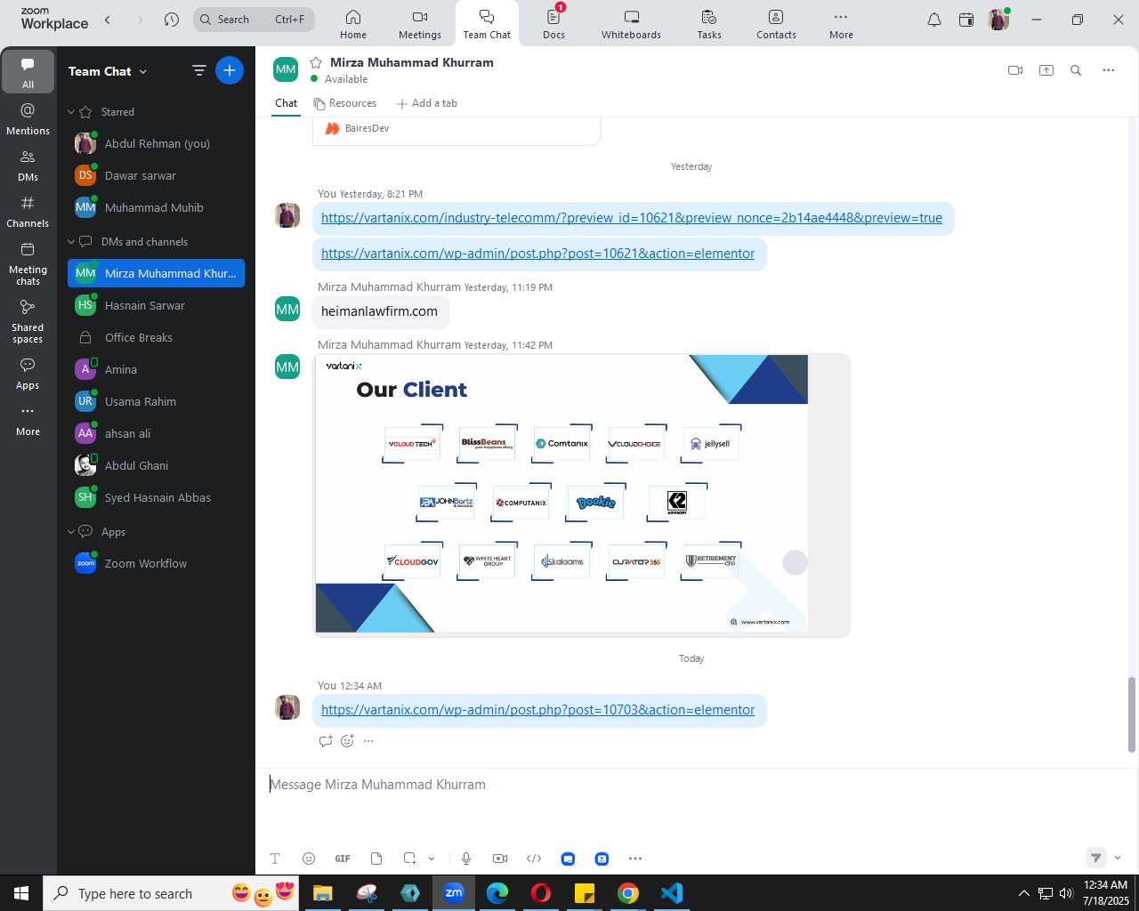
Task: Click the screenshot capture icon
Action: (x=409, y=859)
